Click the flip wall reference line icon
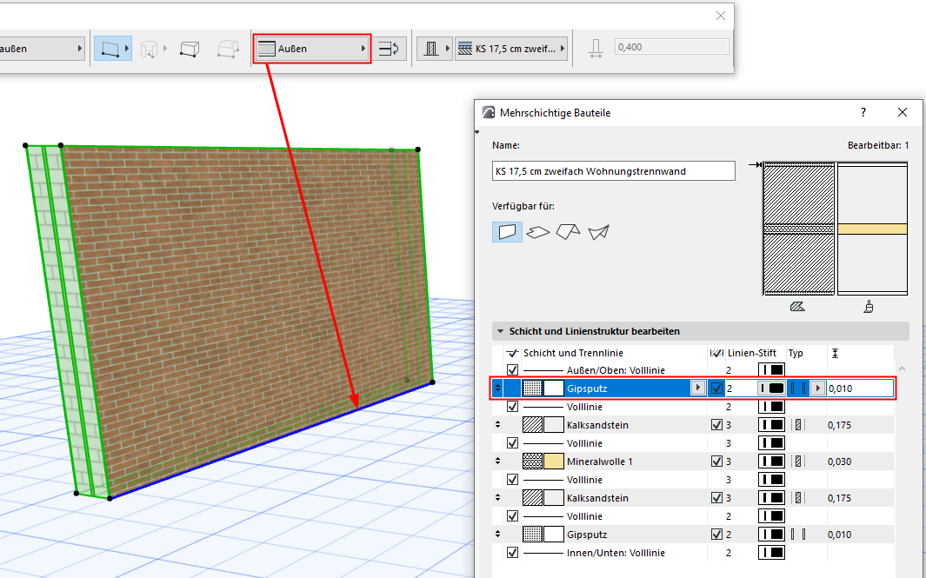This screenshot has height=578, width=926. click(390, 49)
